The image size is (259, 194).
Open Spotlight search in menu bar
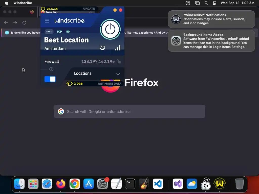pos(206,3)
